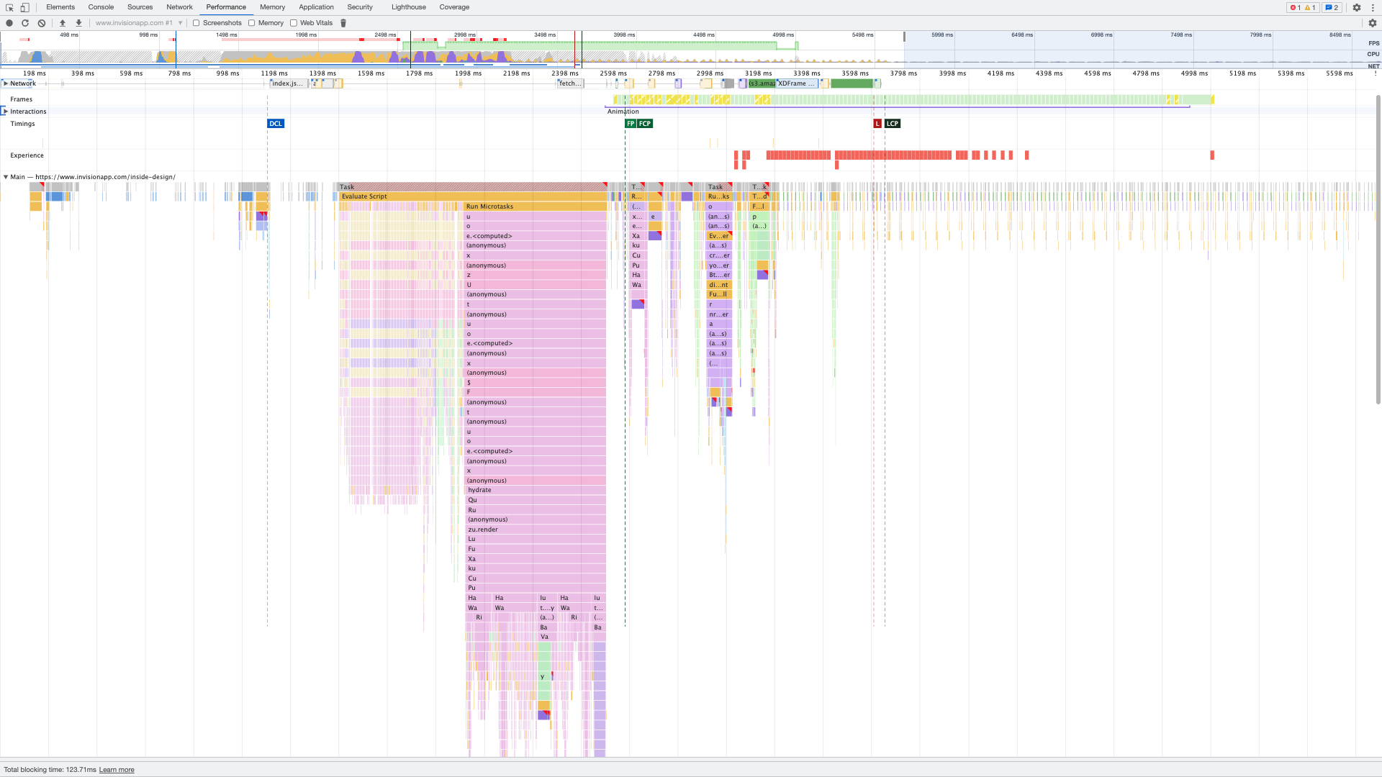
Task: Save the profile using the download icon
Action: [x=78, y=22]
